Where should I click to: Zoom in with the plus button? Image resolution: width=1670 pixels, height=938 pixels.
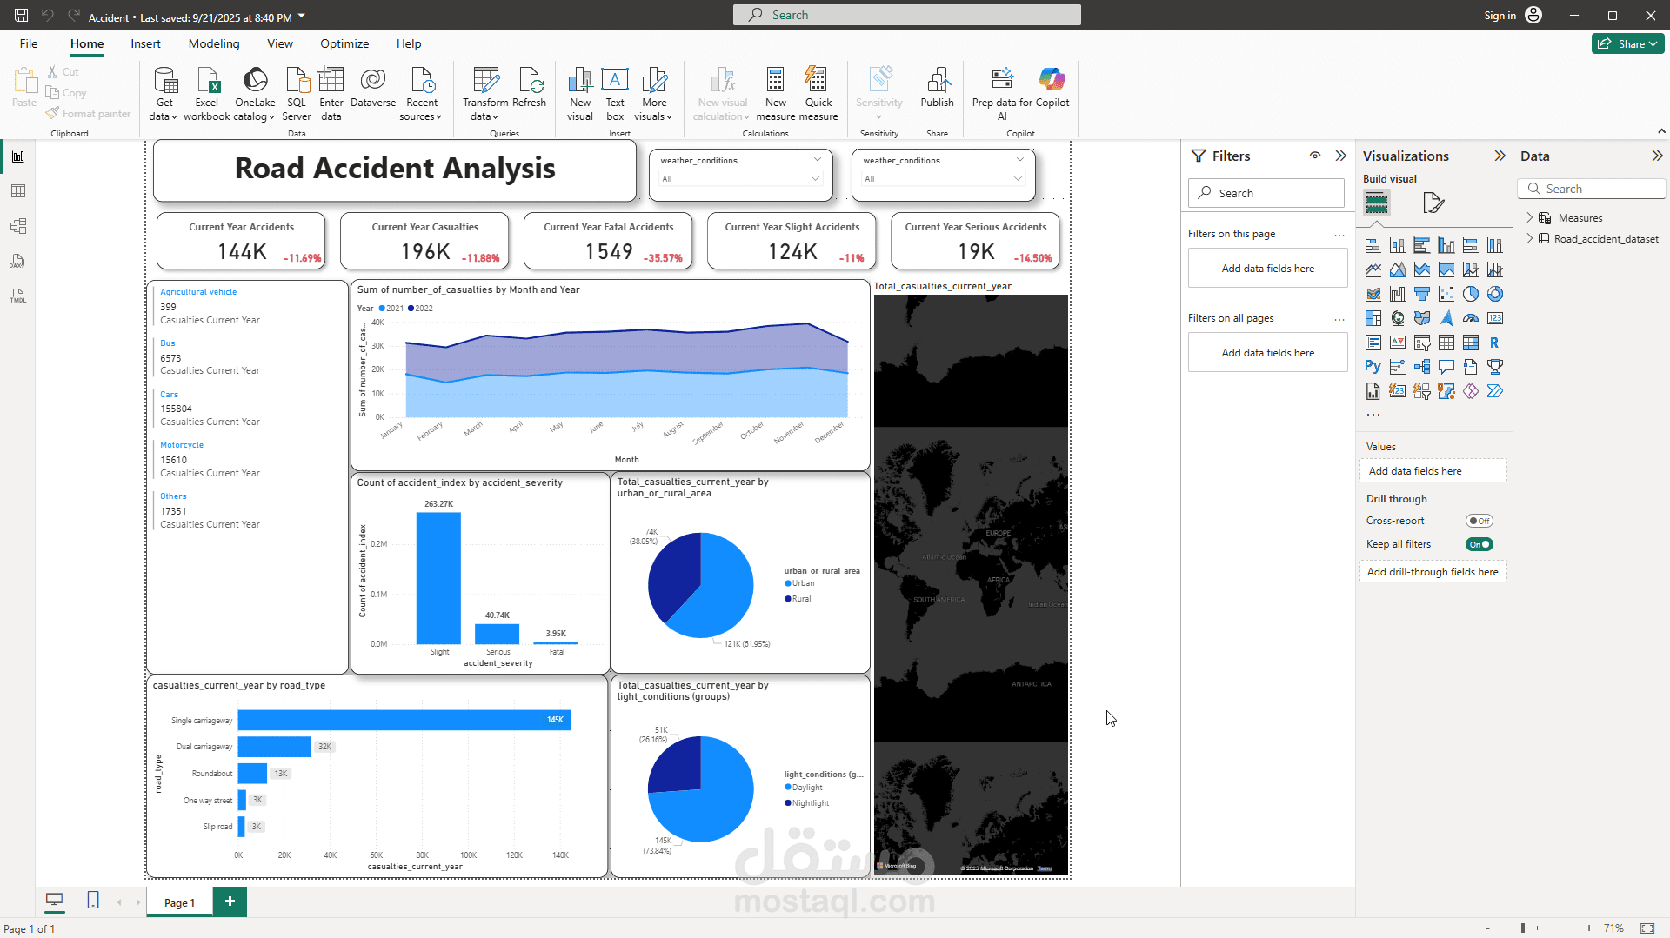tap(1589, 928)
